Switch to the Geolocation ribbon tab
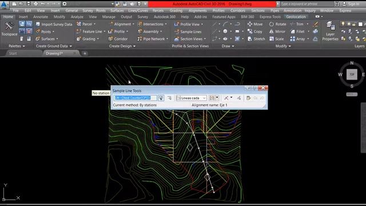The image size is (366, 206). click(296, 17)
